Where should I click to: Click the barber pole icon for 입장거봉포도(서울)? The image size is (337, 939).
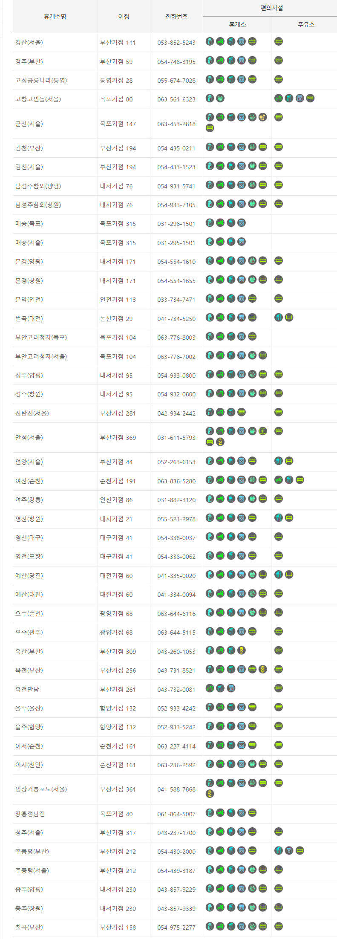click(x=210, y=794)
